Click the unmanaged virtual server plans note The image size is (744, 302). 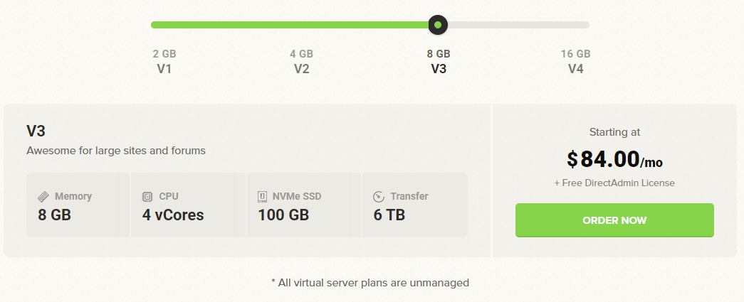pyautogui.click(x=370, y=283)
